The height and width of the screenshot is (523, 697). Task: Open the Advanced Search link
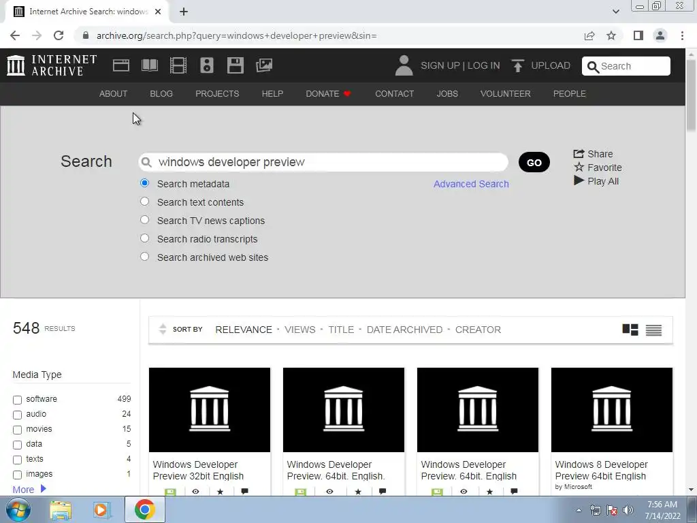click(471, 184)
